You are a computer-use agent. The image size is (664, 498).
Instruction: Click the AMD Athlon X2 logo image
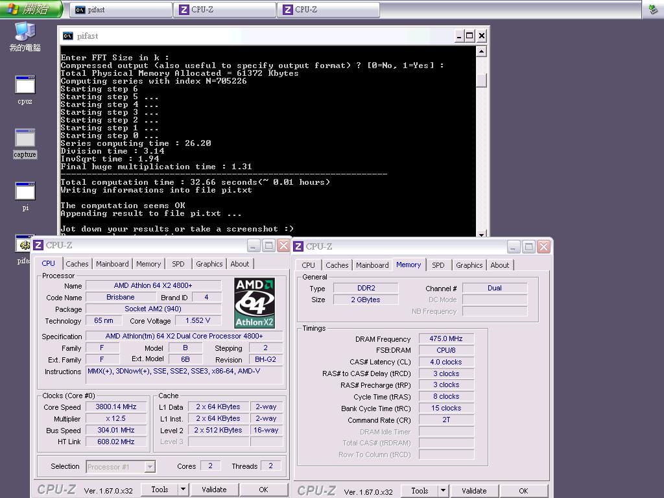tap(254, 303)
